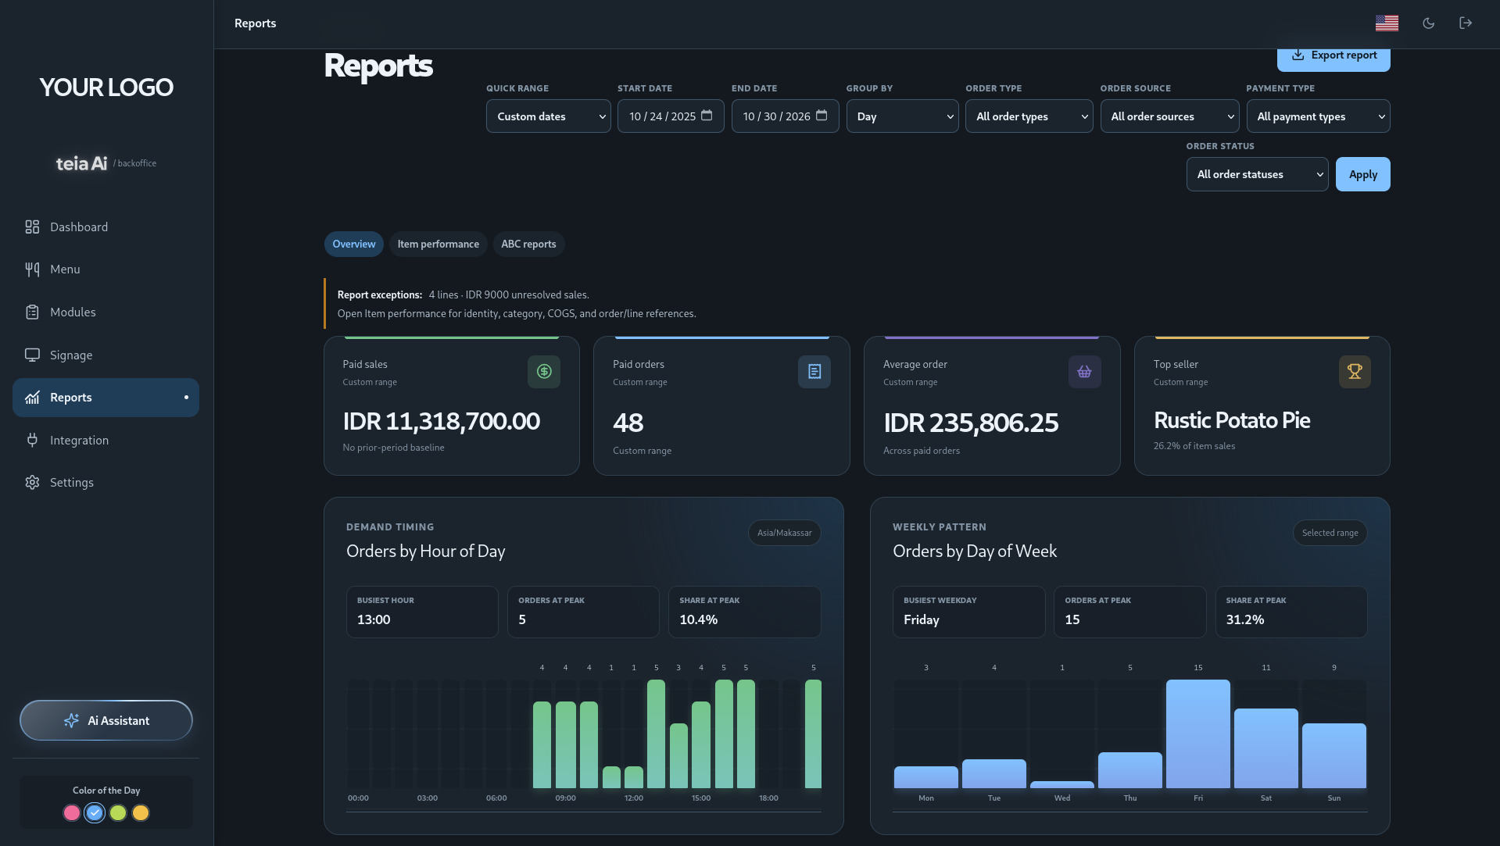Expand the All order sources dropdown
The width and height of the screenshot is (1500, 846).
(1169, 116)
